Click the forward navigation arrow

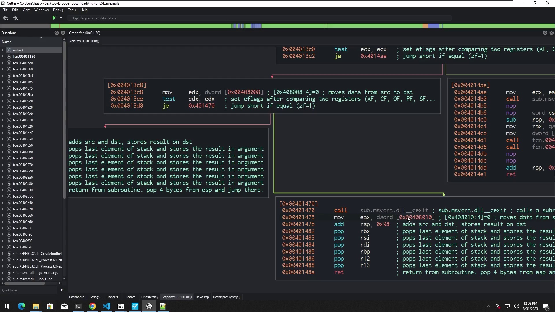(16, 18)
